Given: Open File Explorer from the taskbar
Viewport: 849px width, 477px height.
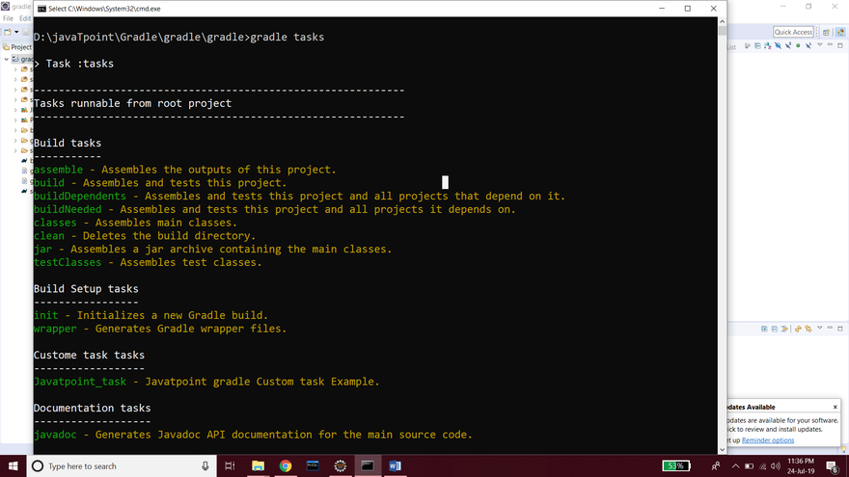Looking at the screenshot, I should click(258, 465).
